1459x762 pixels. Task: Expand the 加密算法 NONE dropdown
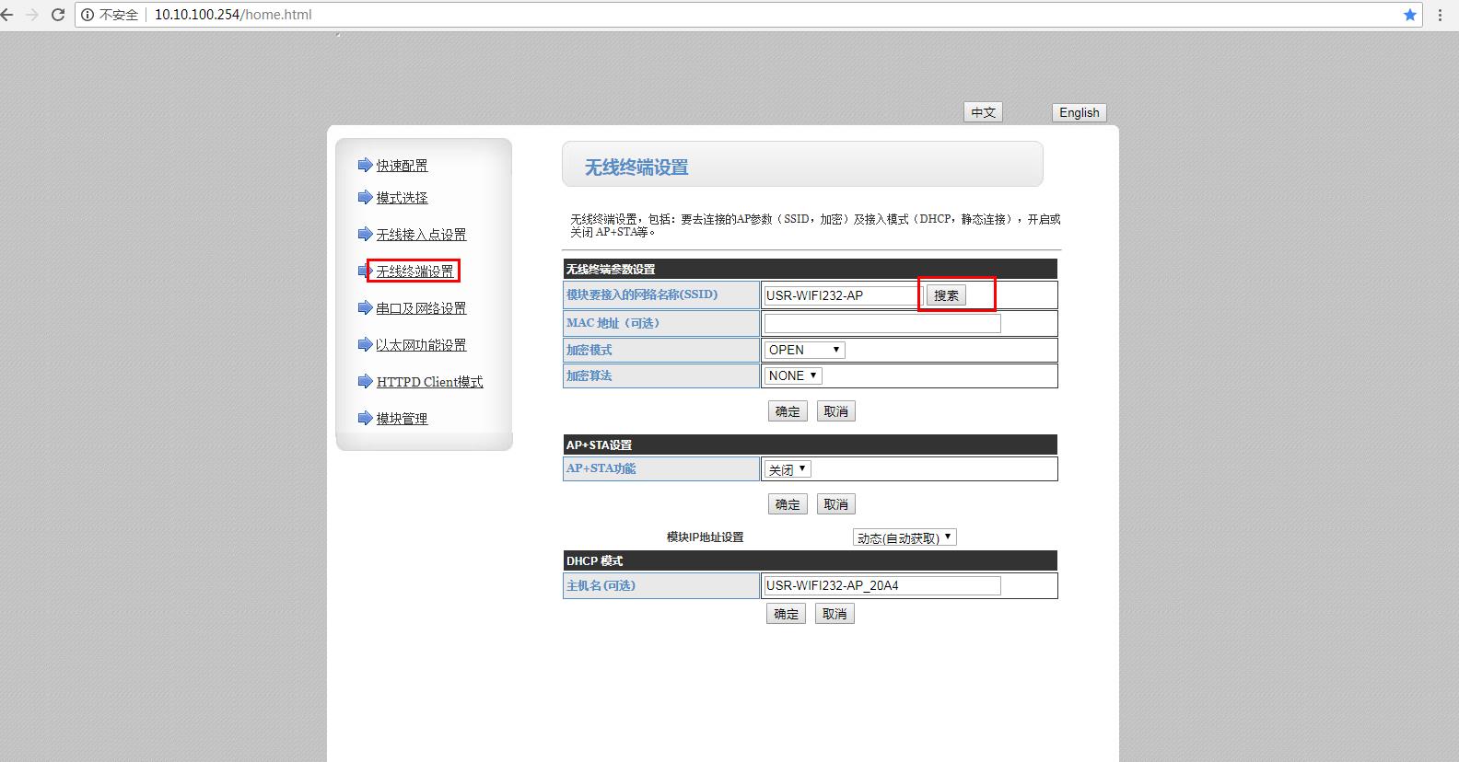click(792, 375)
